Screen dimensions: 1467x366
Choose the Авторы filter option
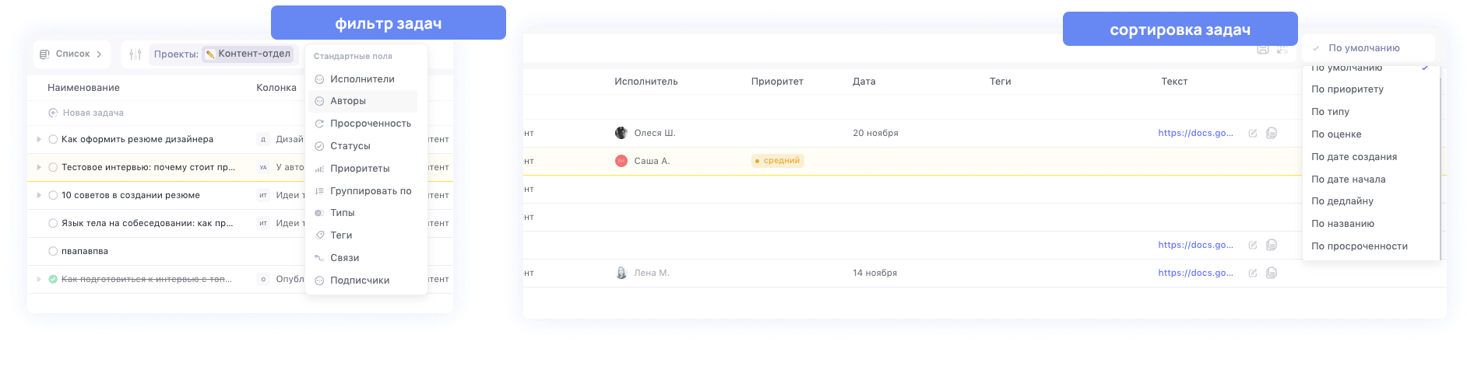coord(363,101)
